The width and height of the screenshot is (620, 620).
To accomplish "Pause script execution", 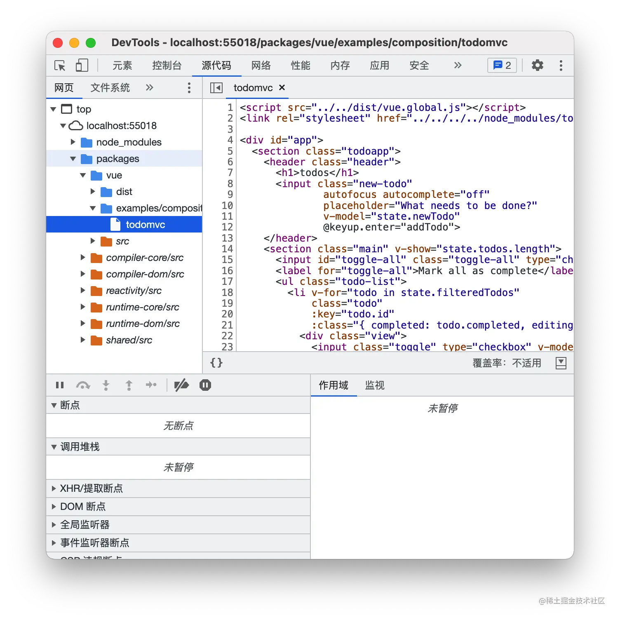I will coord(60,385).
